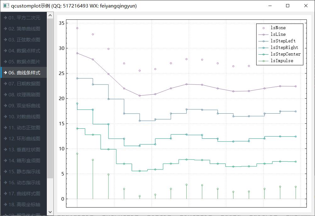This screenshot has height=216, width=315.
Task: Show the 13. 垂直柱状图 chart
Action: coord(24,150)
